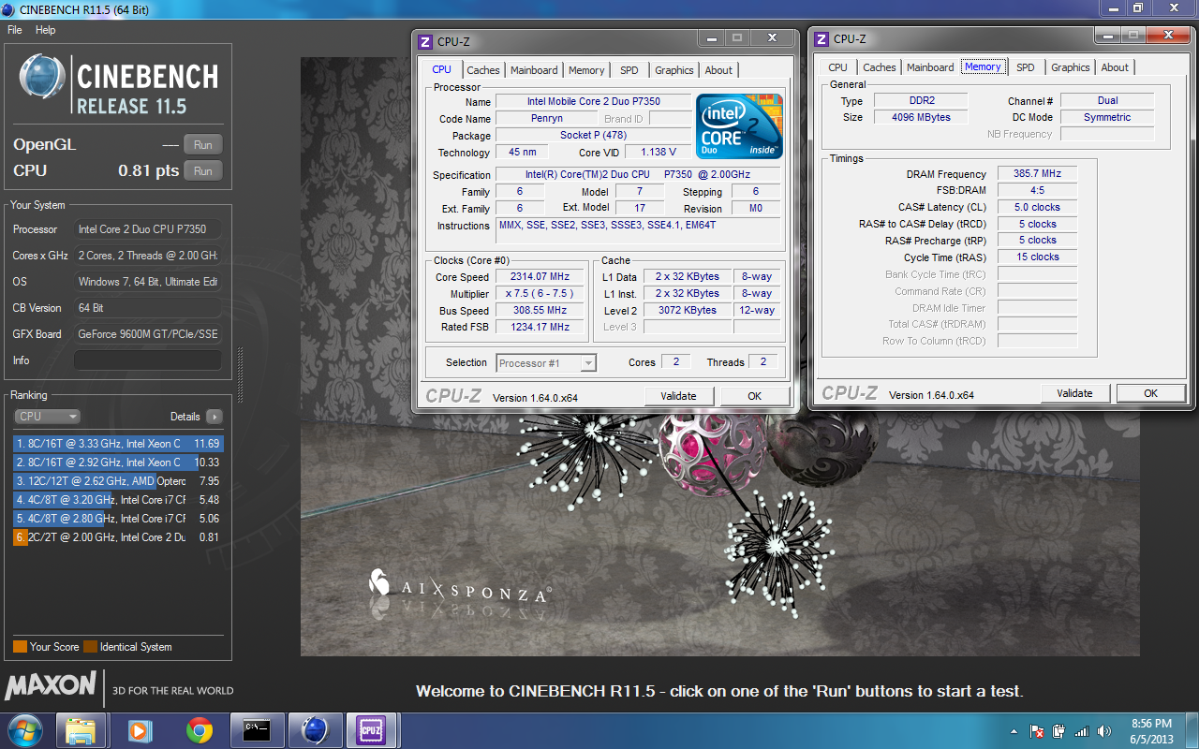Run the OpenGL benchmark

tap(203, 145)
